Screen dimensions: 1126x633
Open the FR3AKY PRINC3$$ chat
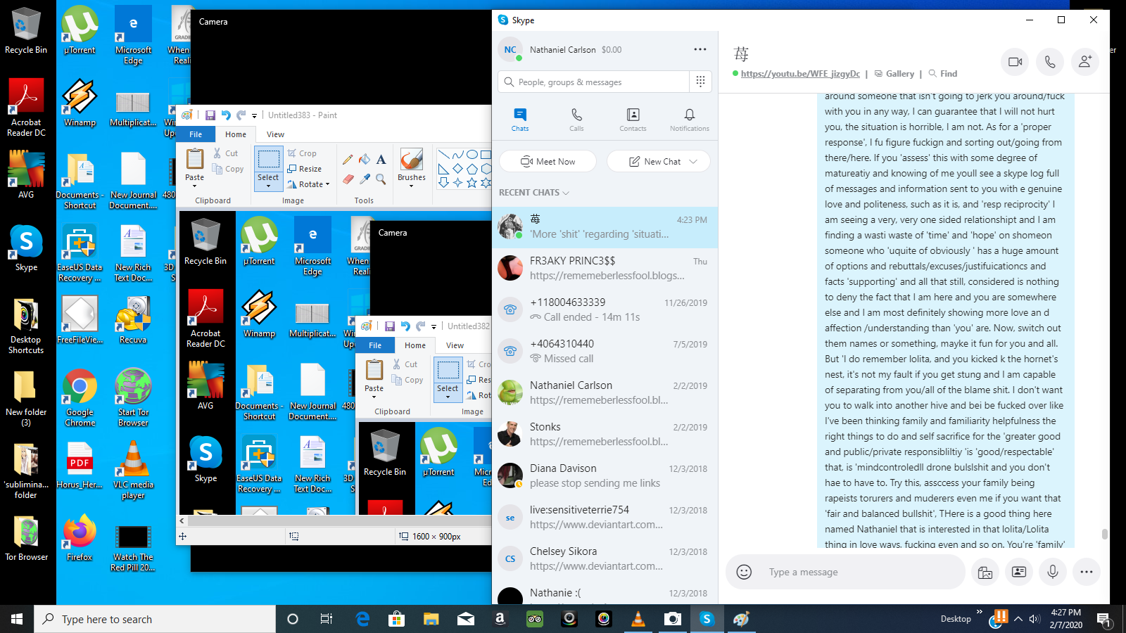pos(605,268)
